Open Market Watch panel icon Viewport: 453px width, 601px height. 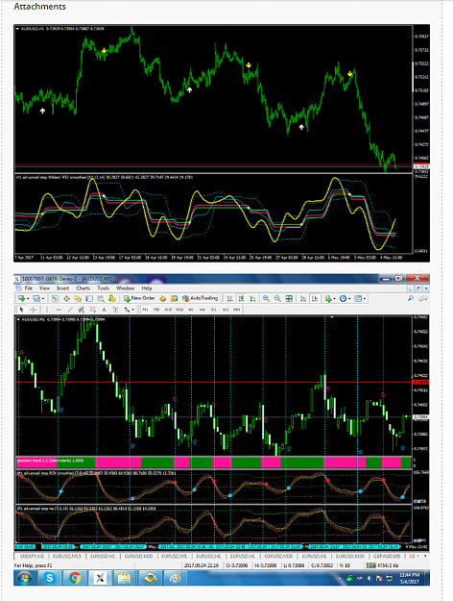[55, 298]
